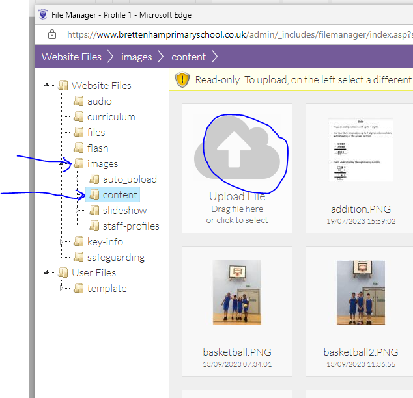Viewport: 413px width, 398px height.
Task: Click the Website Files root folder icon
Action: (x=63, y=85)
